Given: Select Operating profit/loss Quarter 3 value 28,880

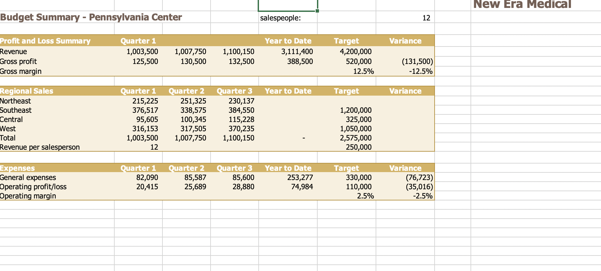Looking at the screenshot, I should click(243, 187).
